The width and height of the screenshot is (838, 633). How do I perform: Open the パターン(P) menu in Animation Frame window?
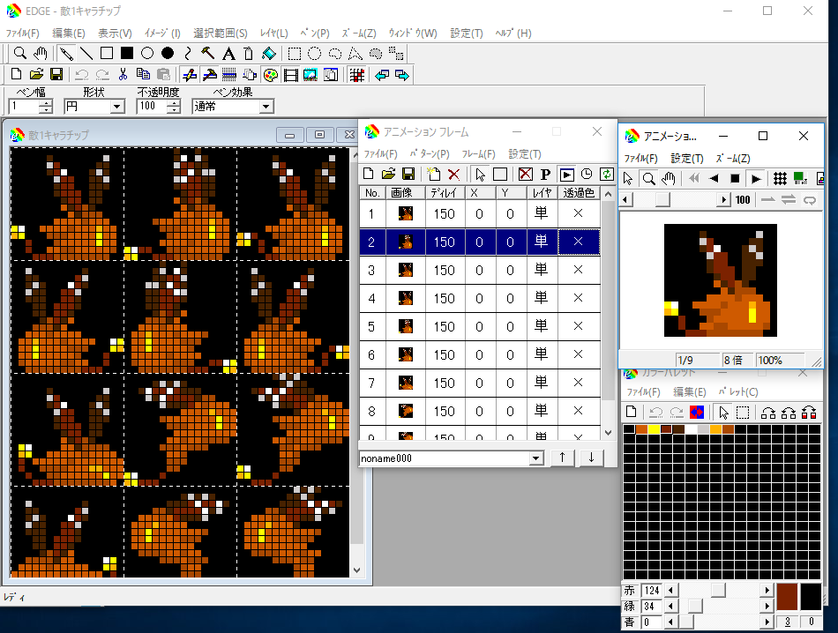point(430,154)
